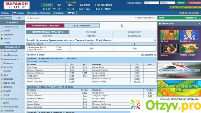Select the БАСКЕТБОЛ sport tab
201x113 pixels.
[x=135, y=32]
